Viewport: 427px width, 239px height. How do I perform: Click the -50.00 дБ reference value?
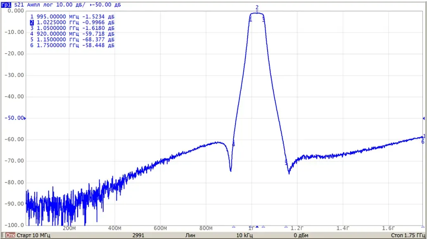106,5
